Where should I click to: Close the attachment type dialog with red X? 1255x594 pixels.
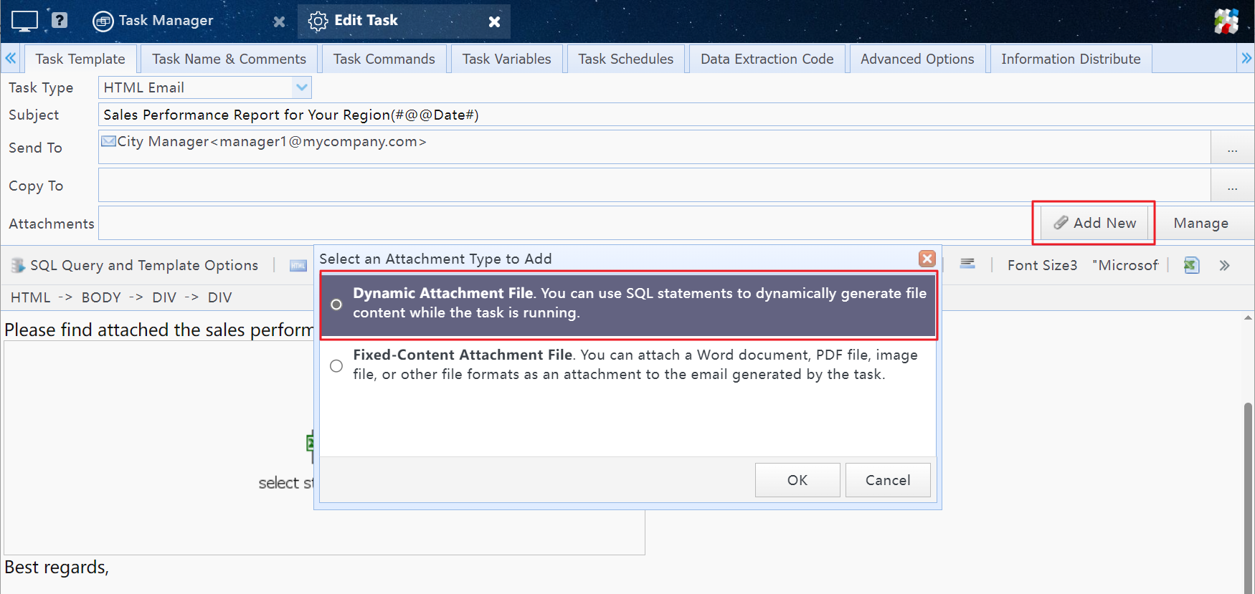[927, 259]
